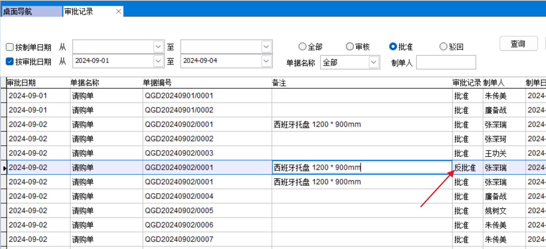Screen dimensions: 546x249
Task: Uncheck the 按审批日期 checkbox
Action: pos(10,61)
